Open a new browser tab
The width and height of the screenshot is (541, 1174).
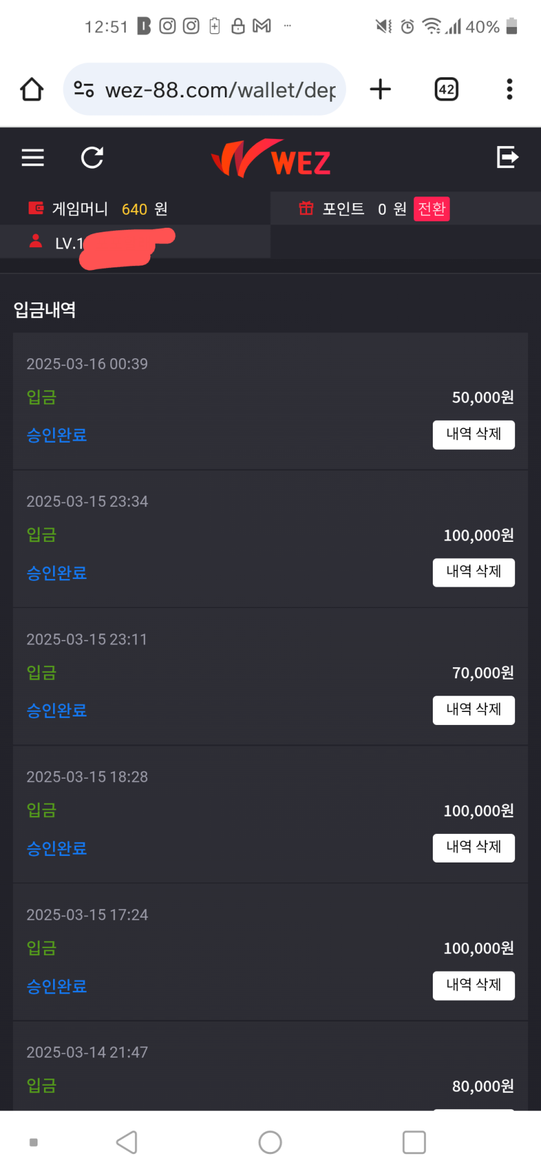(380, 90)
